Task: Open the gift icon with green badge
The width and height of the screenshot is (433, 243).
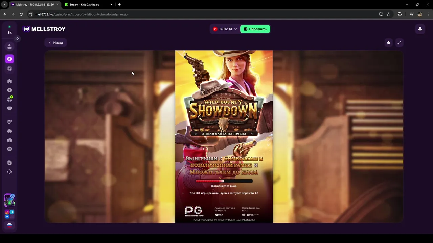Action: 9,99
